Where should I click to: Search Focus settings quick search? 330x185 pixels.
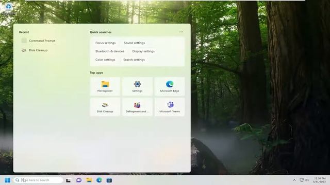pyautogui.click(x=105, y=43)
